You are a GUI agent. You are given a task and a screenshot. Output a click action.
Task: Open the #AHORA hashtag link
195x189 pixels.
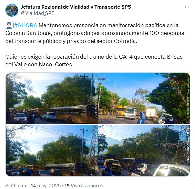point(26,26)
